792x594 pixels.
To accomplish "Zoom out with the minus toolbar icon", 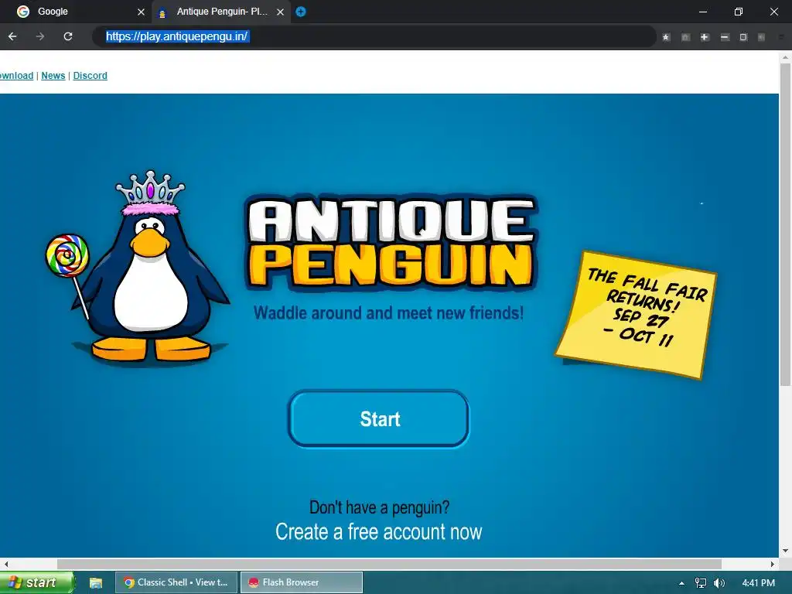I will point(724,37).
